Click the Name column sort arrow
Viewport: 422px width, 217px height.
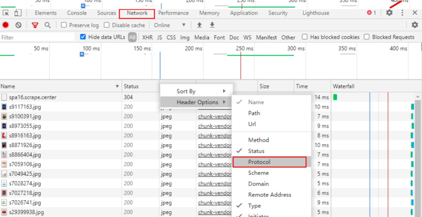point(117,86)
